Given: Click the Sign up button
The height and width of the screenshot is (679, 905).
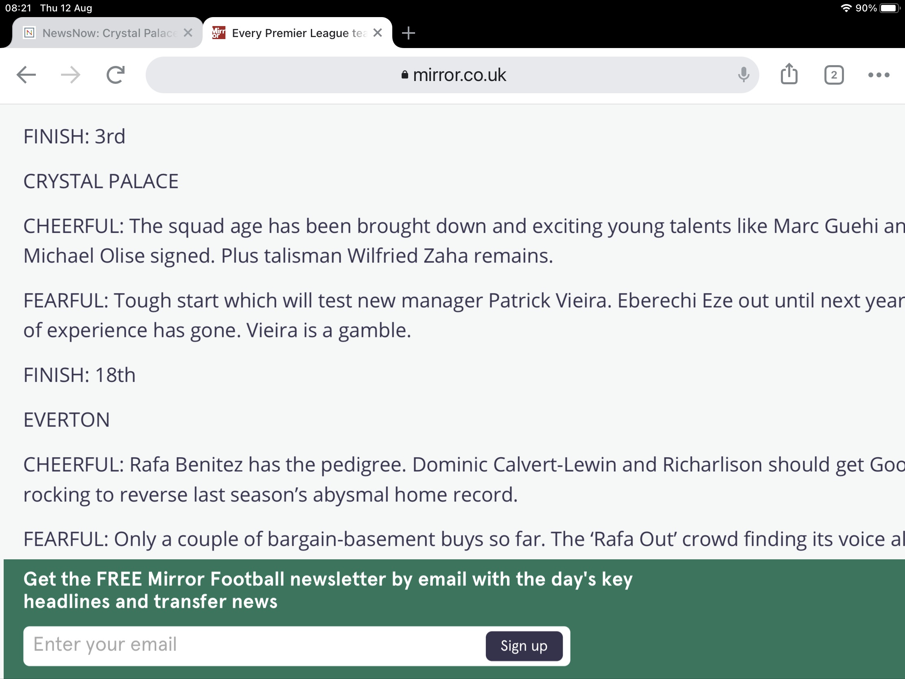Looking at the screenshot, I should pos(524,646).
